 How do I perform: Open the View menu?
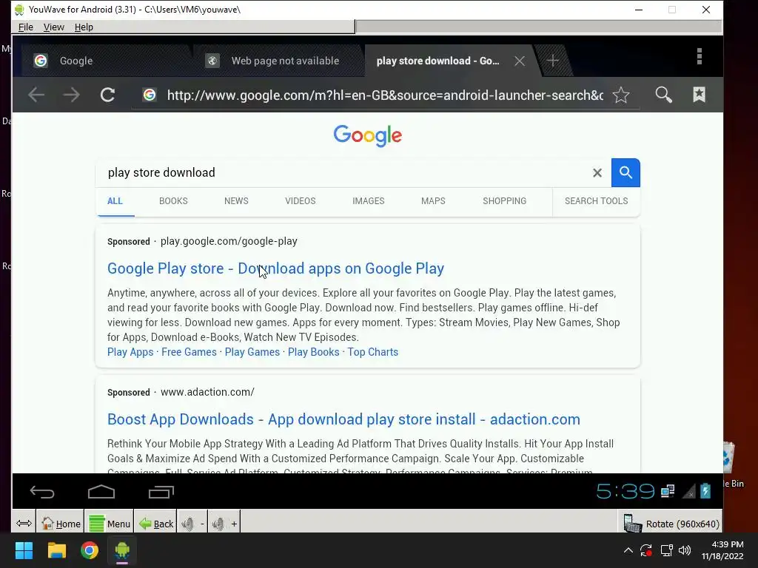click(x=53, y=27)
